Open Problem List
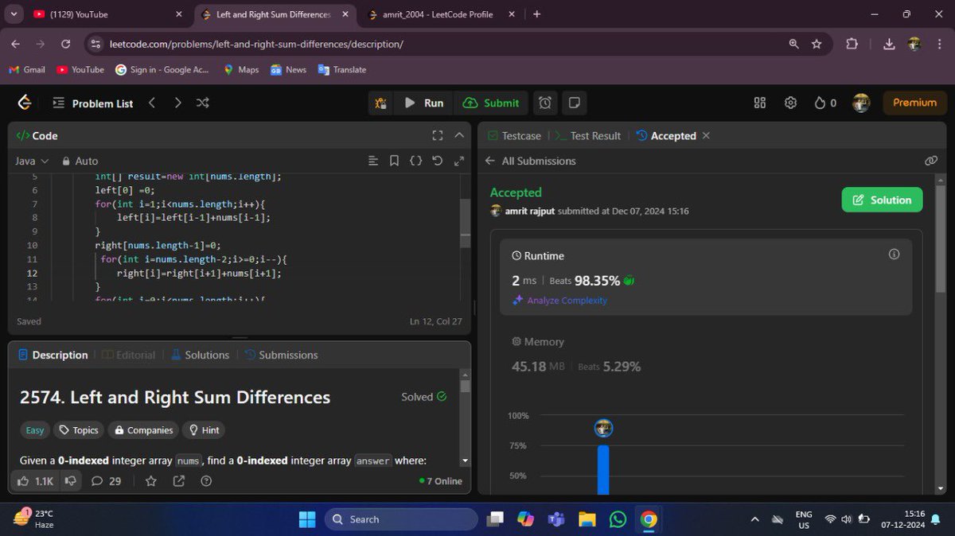955x536 pixels. click(93, 103)
